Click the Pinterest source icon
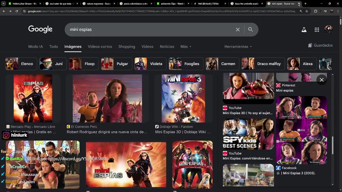 click(x=278, y=85)
